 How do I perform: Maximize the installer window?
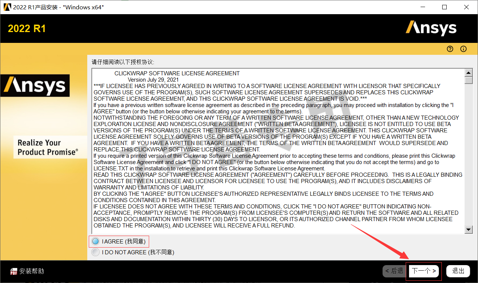pyautogui.click(x=444, y=7)
